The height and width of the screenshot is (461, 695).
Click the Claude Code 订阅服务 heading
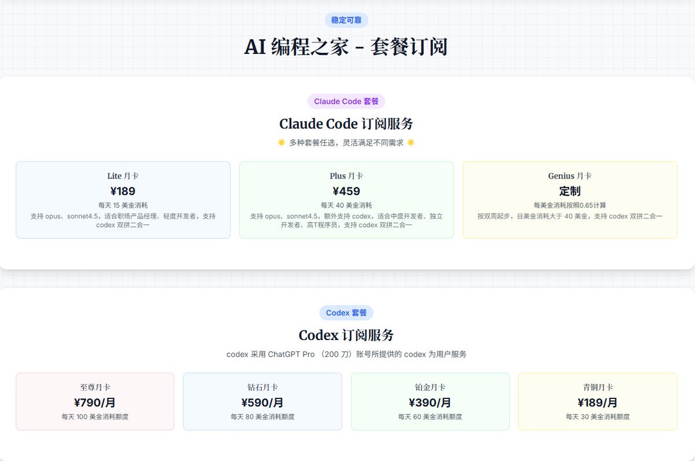tap(346, 124)
